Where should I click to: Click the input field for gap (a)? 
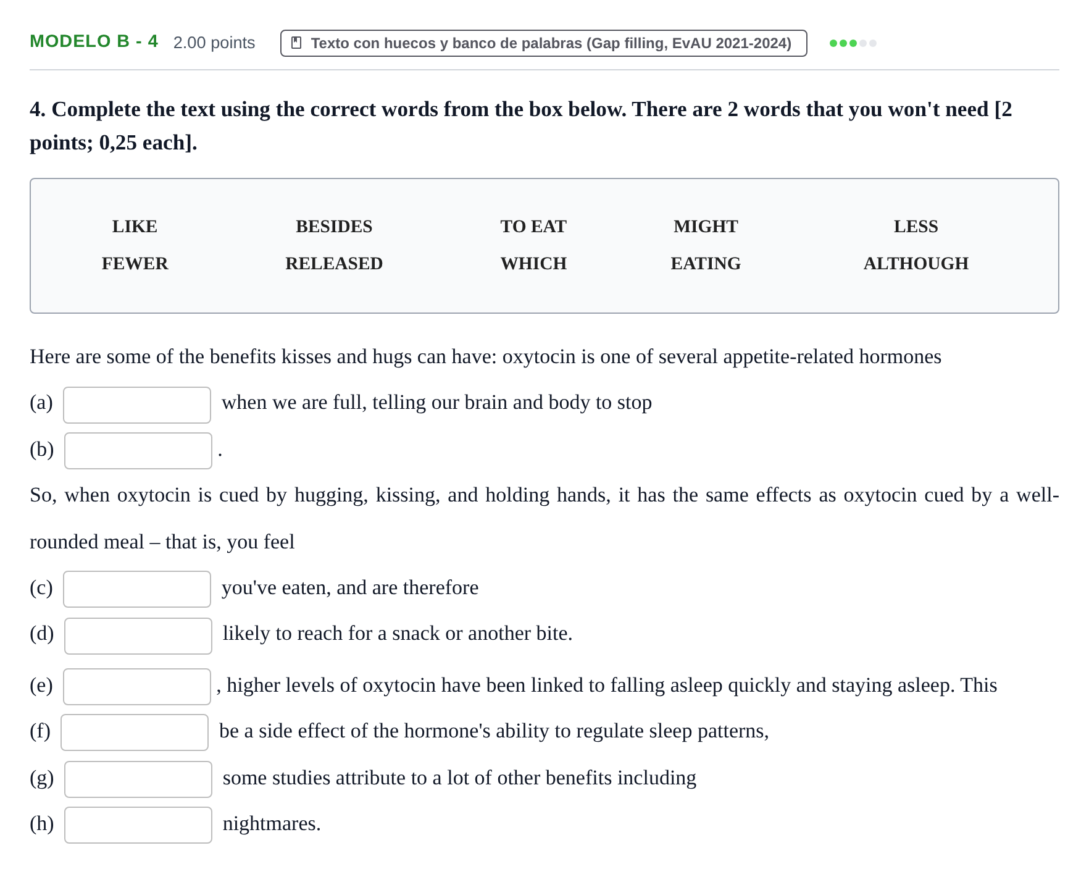[137, 405]
